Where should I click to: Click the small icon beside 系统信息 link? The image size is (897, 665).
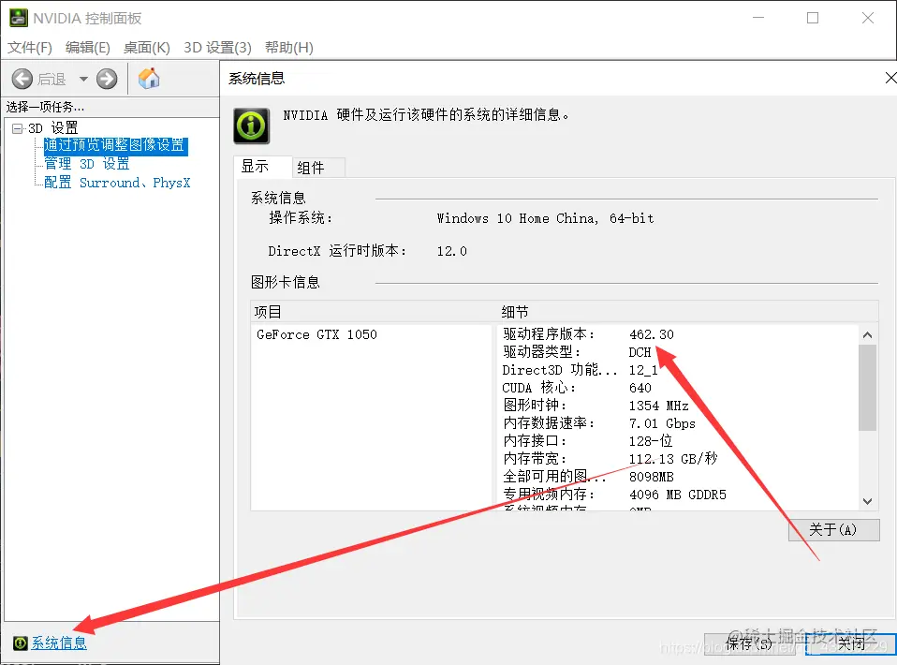[x=20, y=643]
